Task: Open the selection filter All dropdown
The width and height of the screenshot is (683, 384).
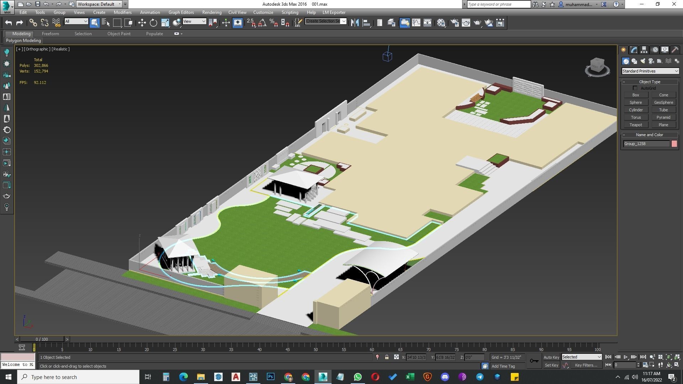Action: pos(76,21)
